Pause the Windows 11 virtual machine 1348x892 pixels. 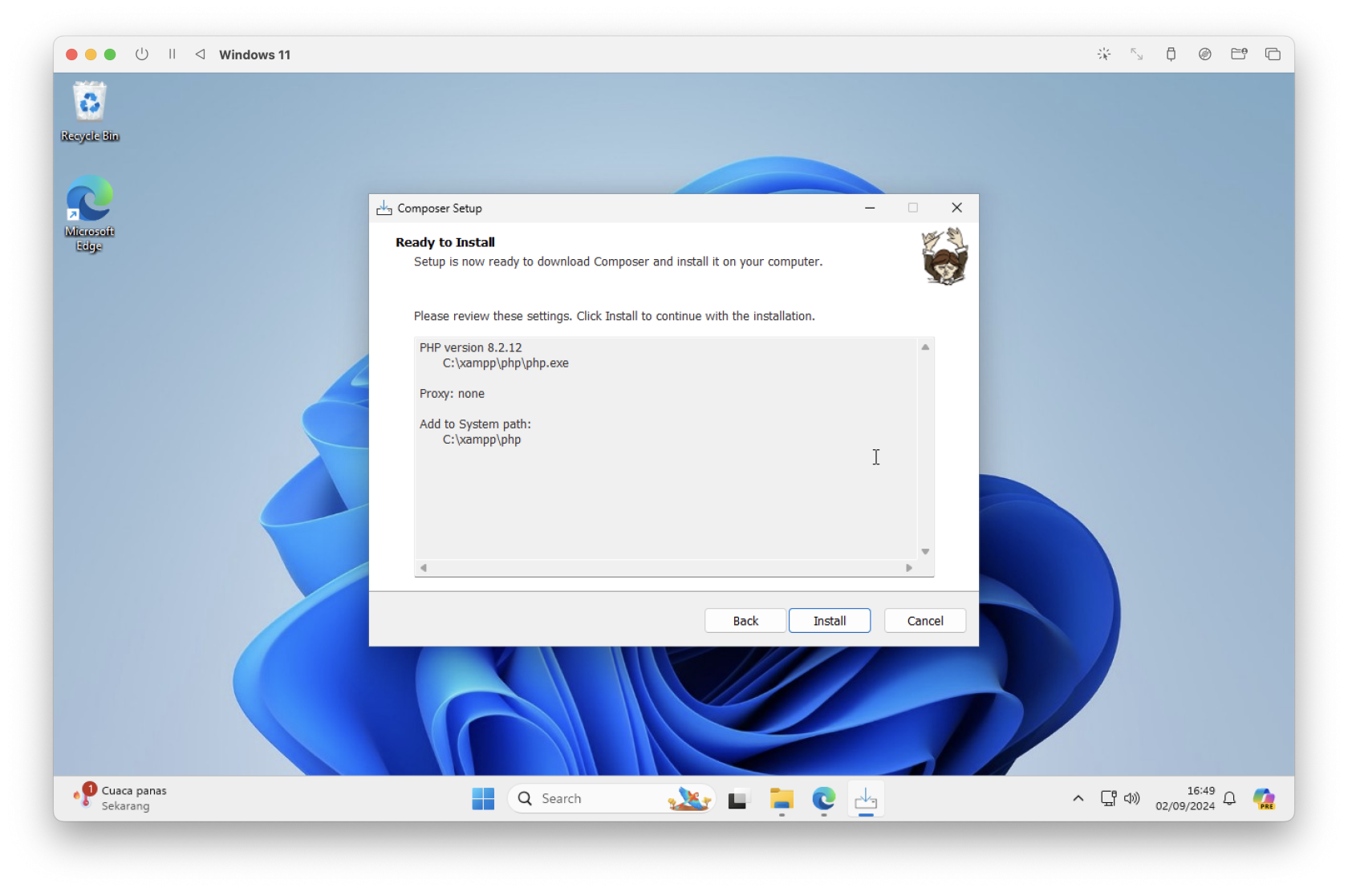172,54
